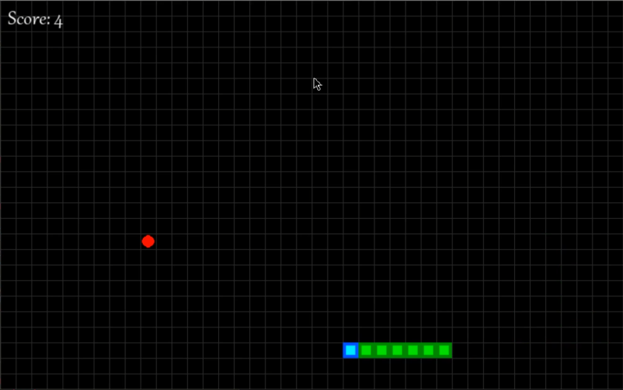The height and width of the screenshot is (390, 623).
Task: Click the blue snake head square
Action: point(351,350)
